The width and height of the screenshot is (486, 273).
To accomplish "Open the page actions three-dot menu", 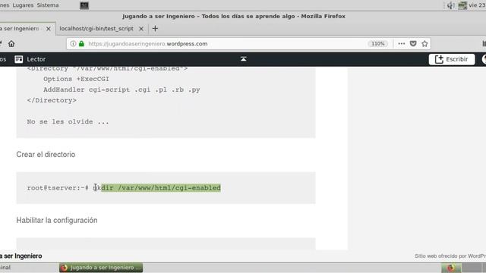I will [402, 44].
